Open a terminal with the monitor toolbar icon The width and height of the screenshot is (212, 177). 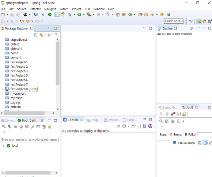pos(36,15)
